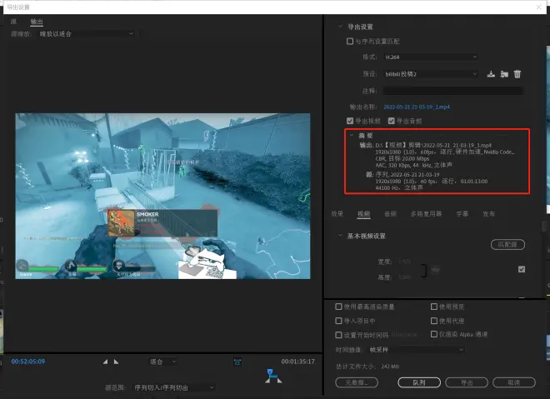Click the 宽度 width value field
The width and height of the screenshot is (550, 399).
(405, 262)
